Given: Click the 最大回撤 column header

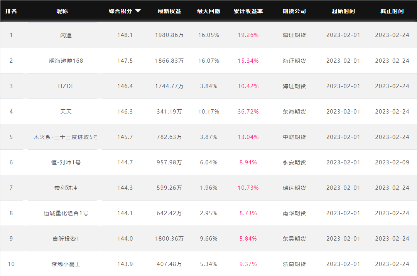Looking at the screenshot, I should click(x=208, y=11).
